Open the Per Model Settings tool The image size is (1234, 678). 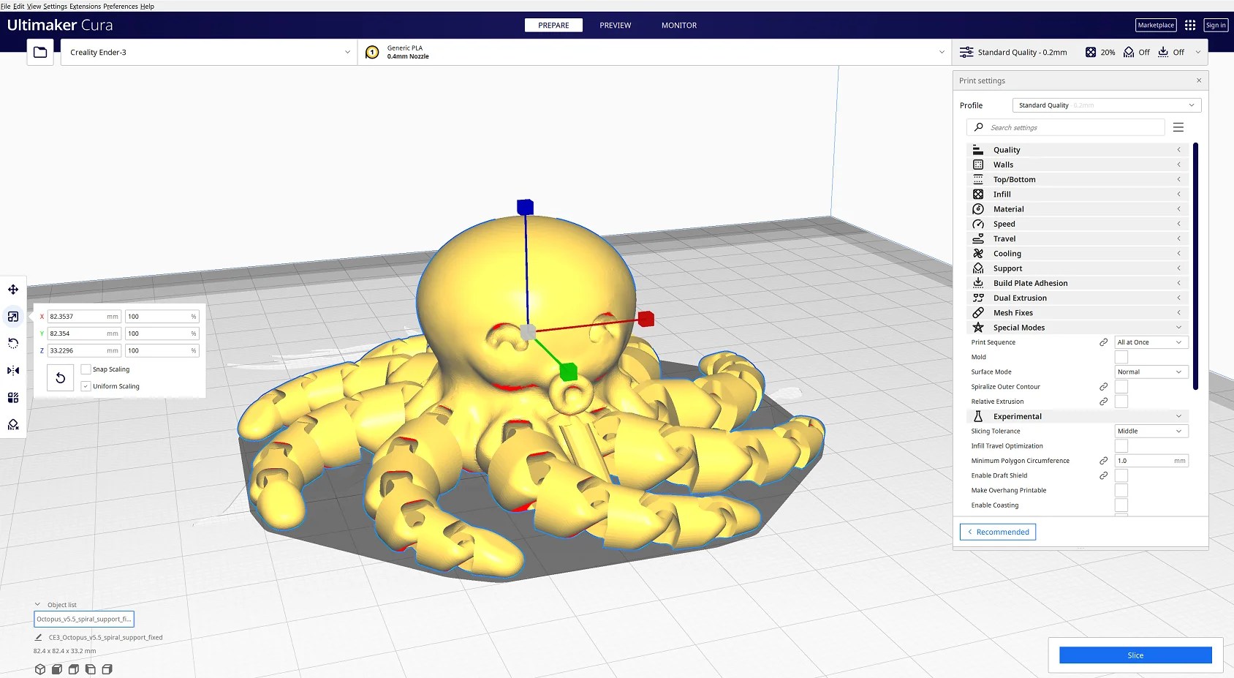[13, 397]
